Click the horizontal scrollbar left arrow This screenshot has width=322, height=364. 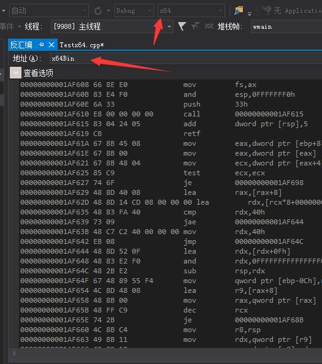(x=14, y=354)
